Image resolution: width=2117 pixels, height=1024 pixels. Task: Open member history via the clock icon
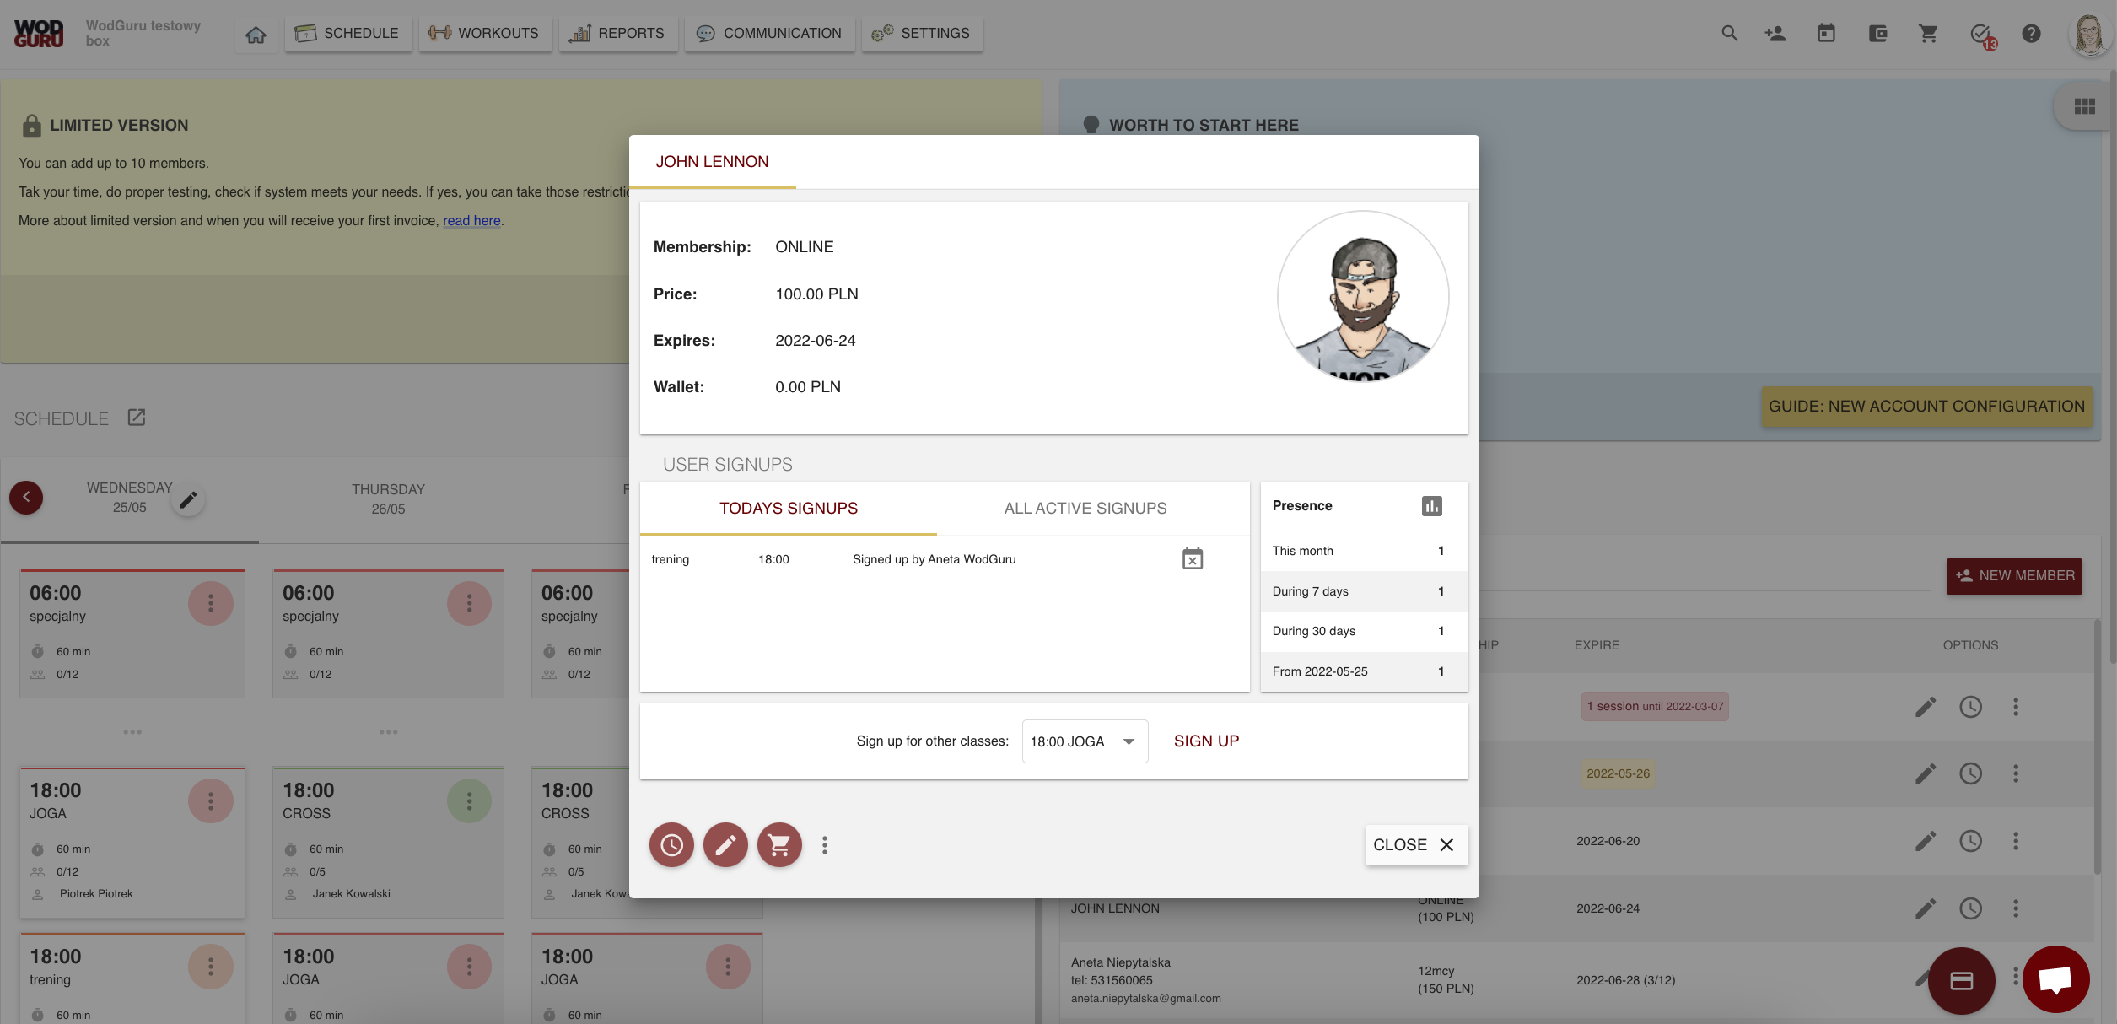tap(671, 844)
